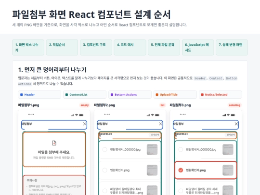Click the 전체선택 button in 파일첨부2.png
Image resolution: width=260 pixels, height=195 pixels.
click(155, 135)
